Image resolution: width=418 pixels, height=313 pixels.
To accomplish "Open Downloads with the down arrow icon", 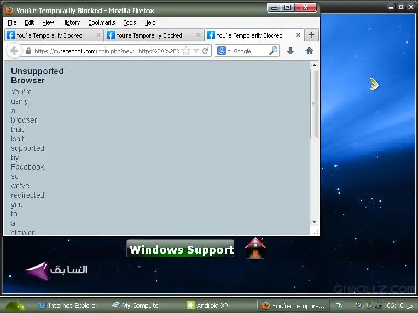I will (291, 51).
